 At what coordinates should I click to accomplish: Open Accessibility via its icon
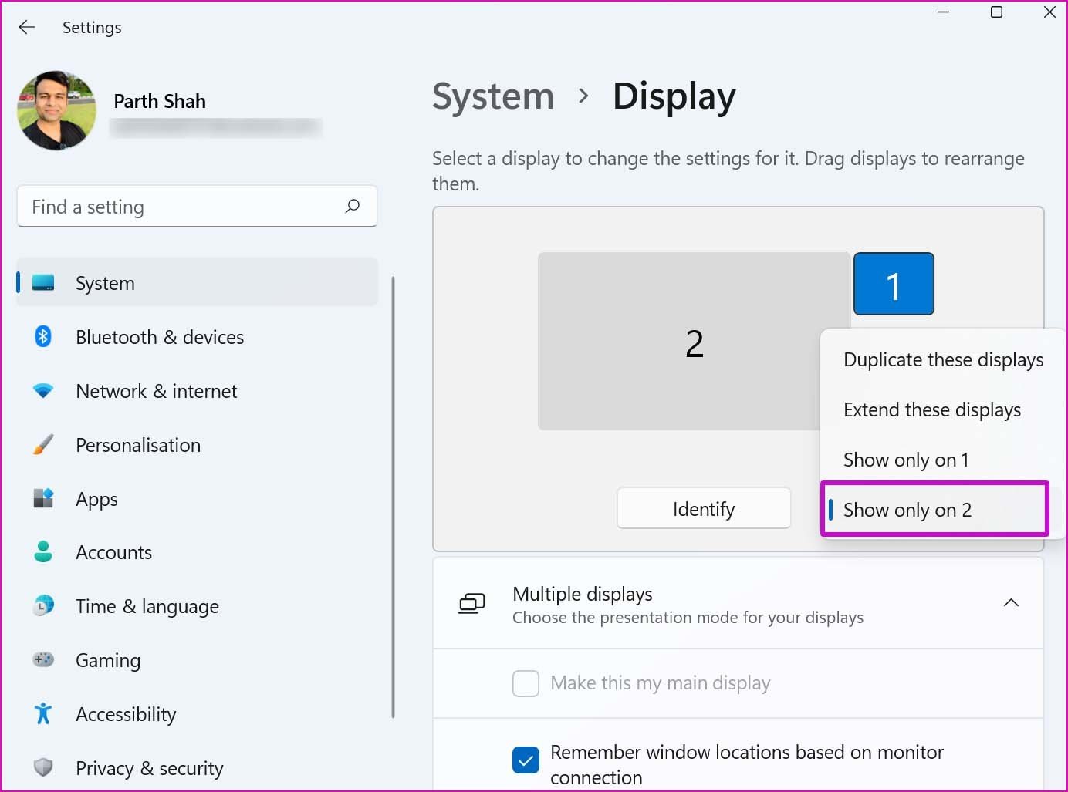43,713
